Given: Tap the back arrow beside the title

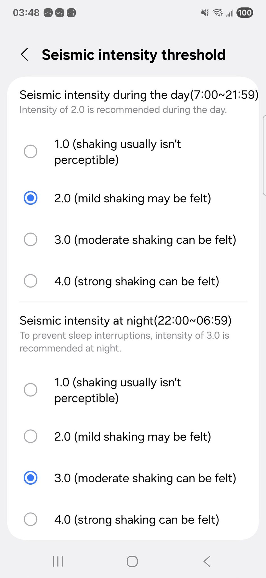Looking at the screenshot, I should click(x=25, y=54).
